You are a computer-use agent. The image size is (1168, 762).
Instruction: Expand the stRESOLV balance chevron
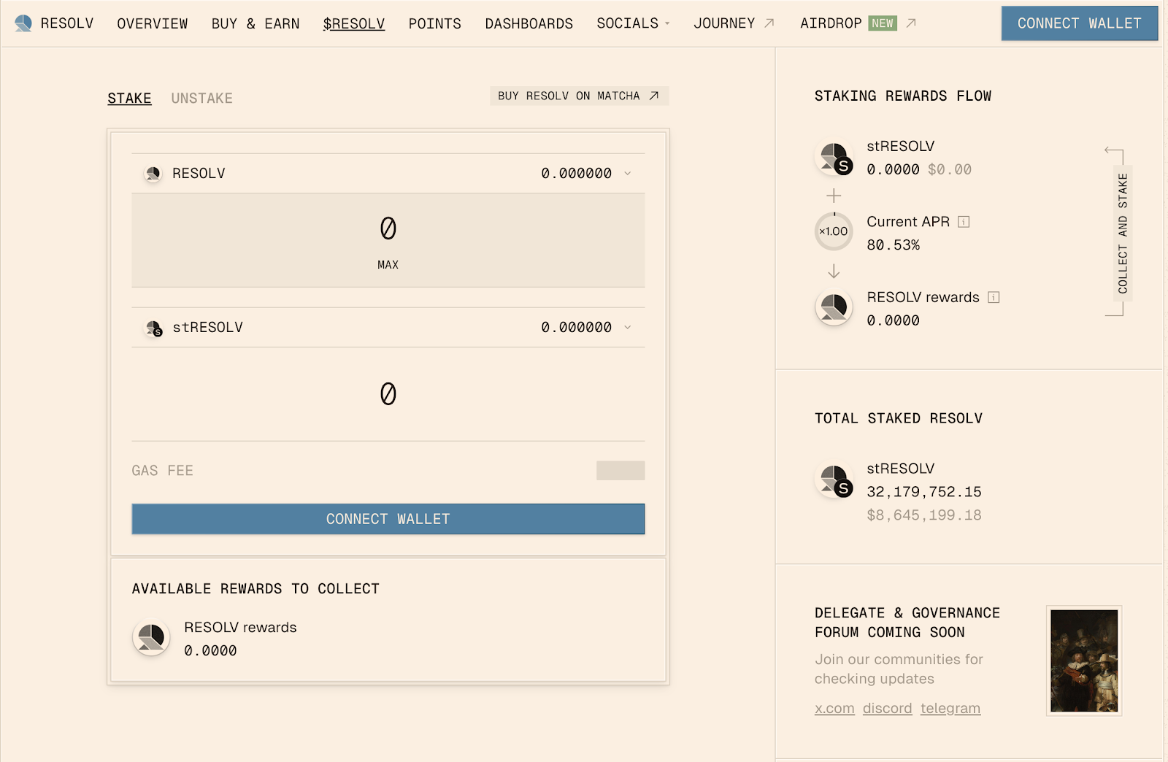pos(627,328)
